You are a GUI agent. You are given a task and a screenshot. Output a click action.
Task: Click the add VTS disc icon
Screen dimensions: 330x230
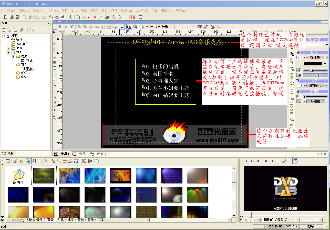34,29
